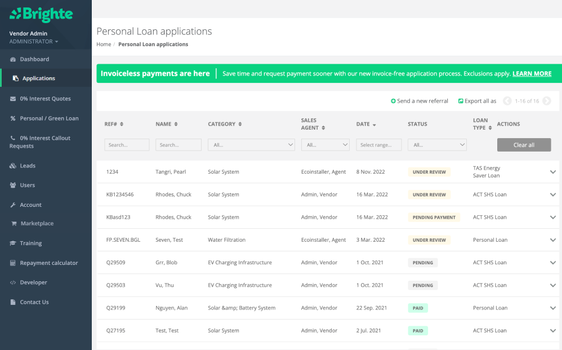Click the Dashboard icon in sidebar
The image size is (562, 350).
(x=13, y=59)
